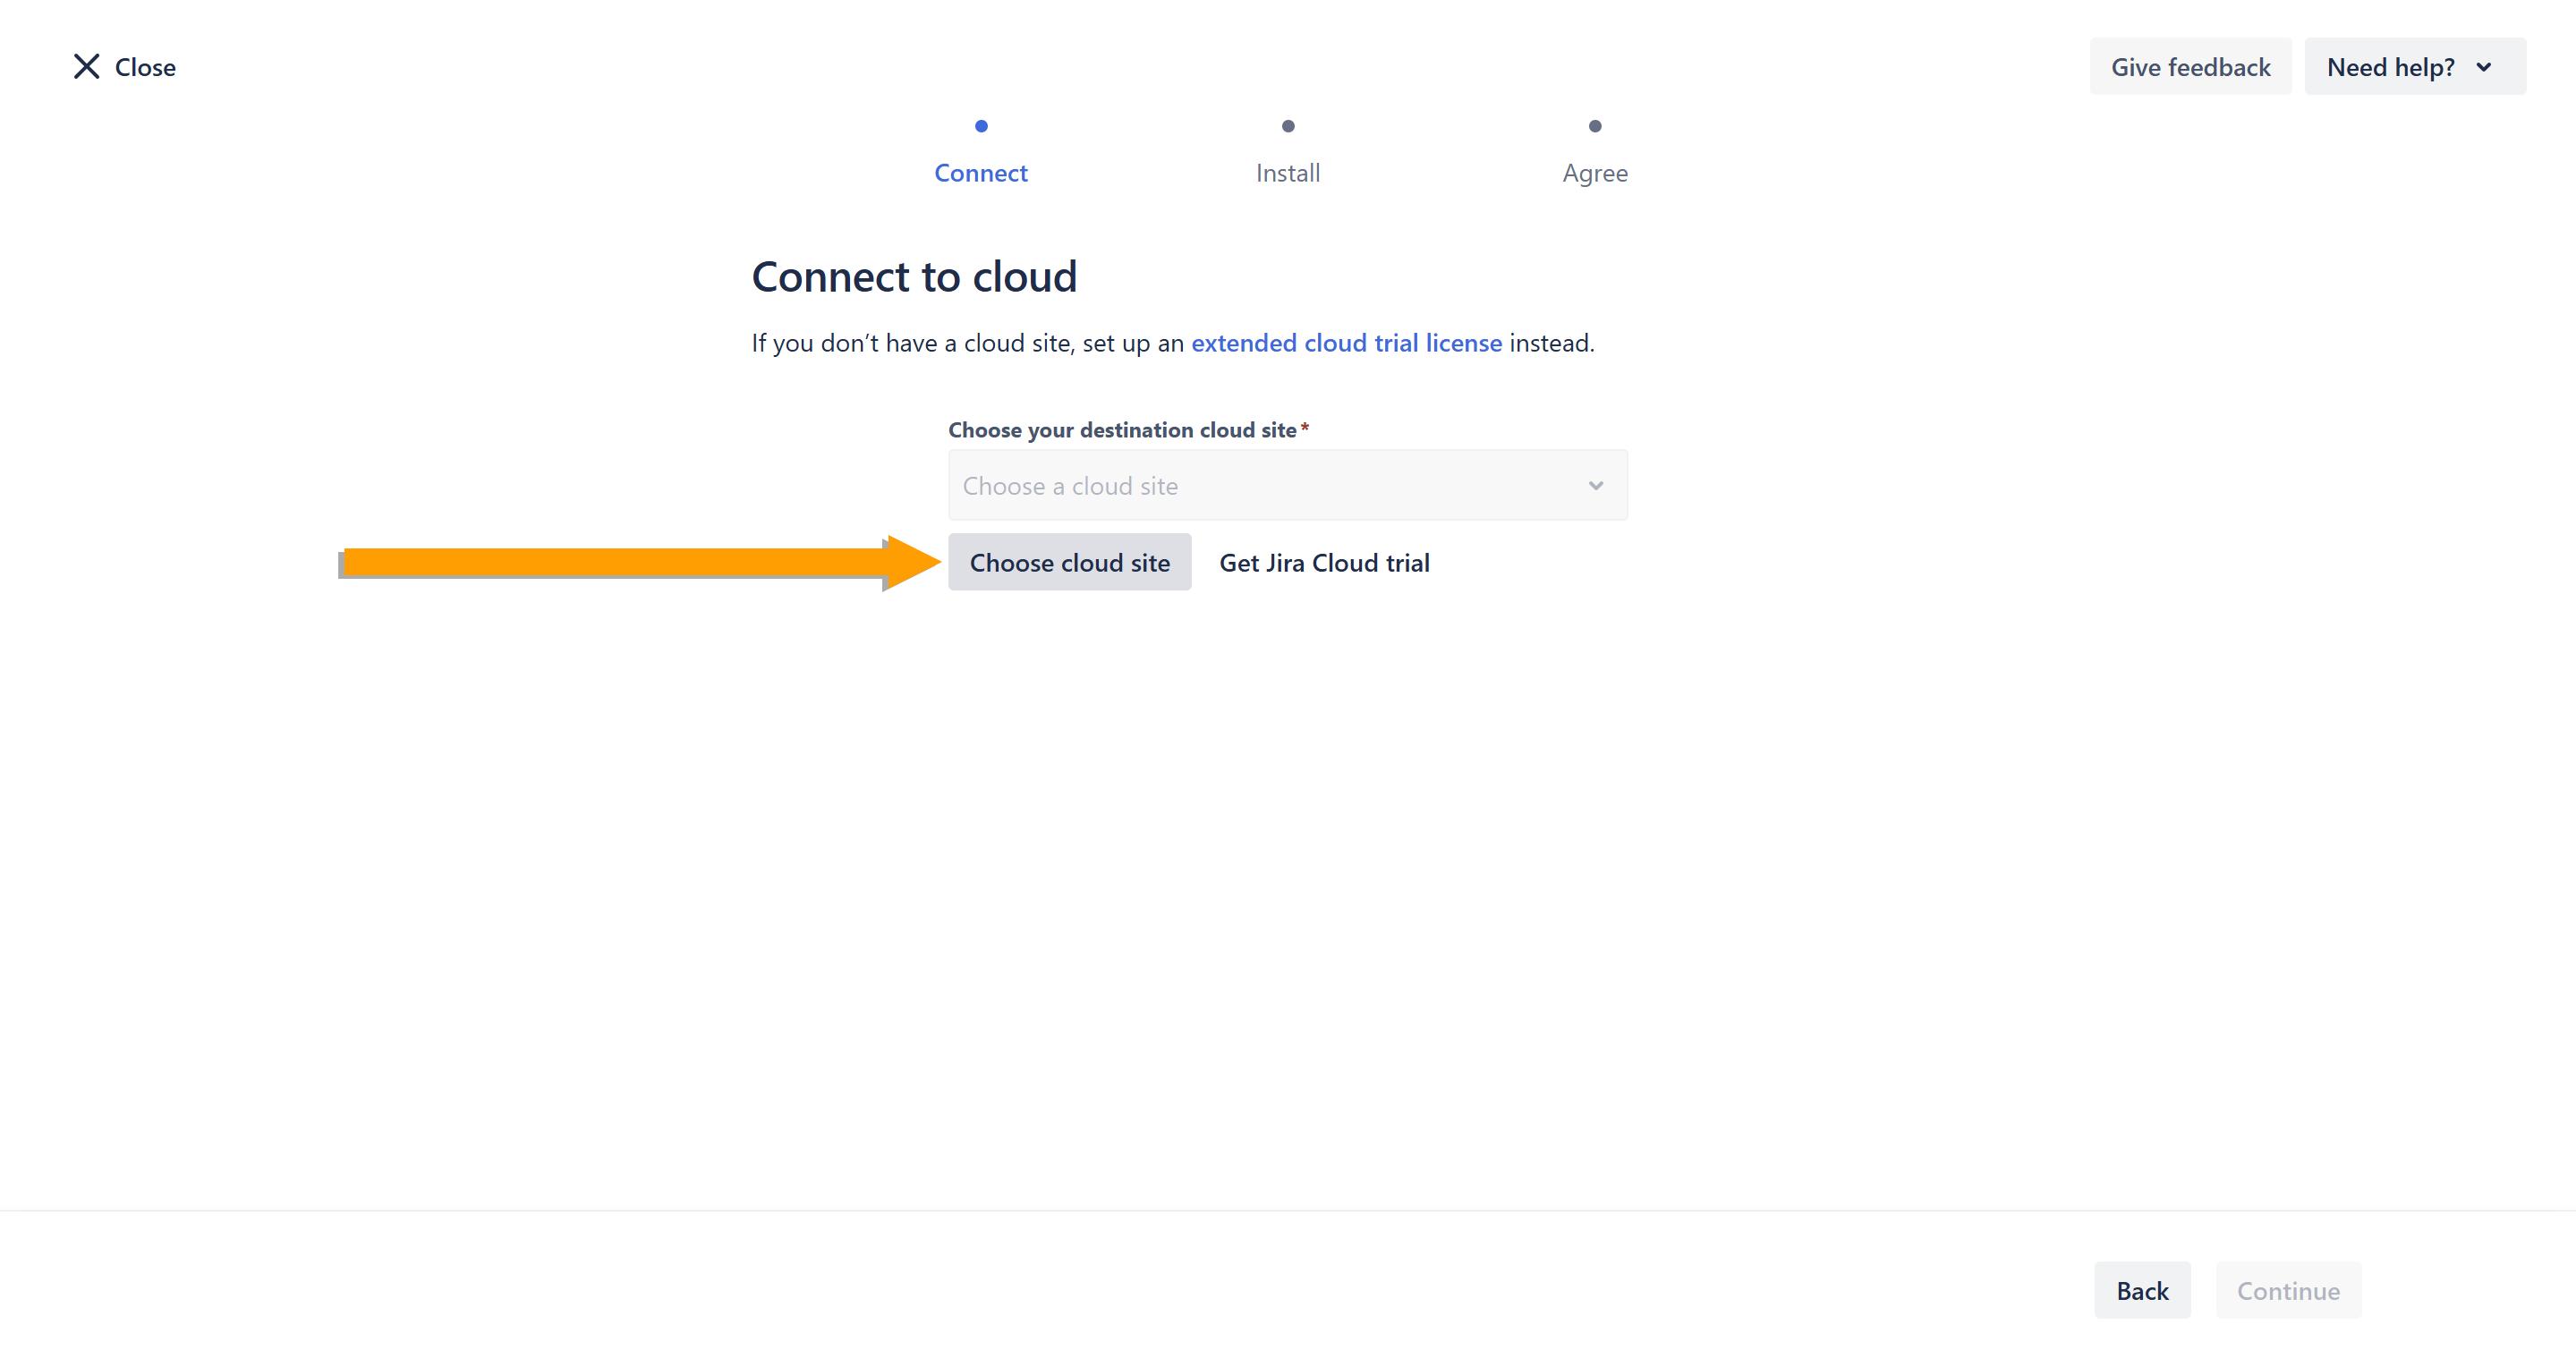Open the Choose a cloud site dropdown
Screen dimensions: 2576x1367
coord(1270,485)
